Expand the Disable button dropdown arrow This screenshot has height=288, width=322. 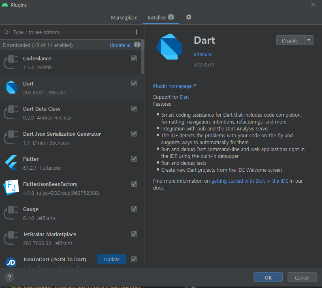tap(309, 40)
